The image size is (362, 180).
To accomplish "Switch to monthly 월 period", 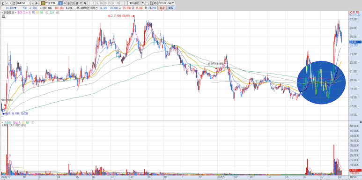I will click(68, 3).
